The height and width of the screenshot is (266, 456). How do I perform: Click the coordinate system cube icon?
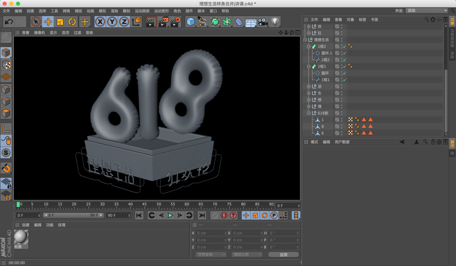click(136, 22)
